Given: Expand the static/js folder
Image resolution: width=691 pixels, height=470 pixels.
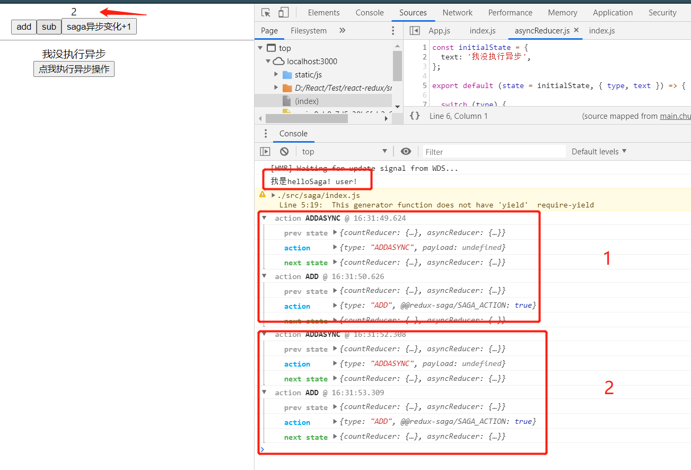Looking at the screenshot, I should [276, 74].
